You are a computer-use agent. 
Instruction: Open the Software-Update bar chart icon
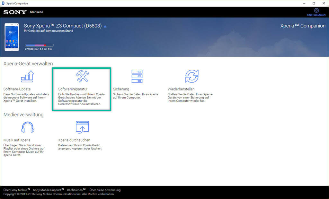click(28, 76)
